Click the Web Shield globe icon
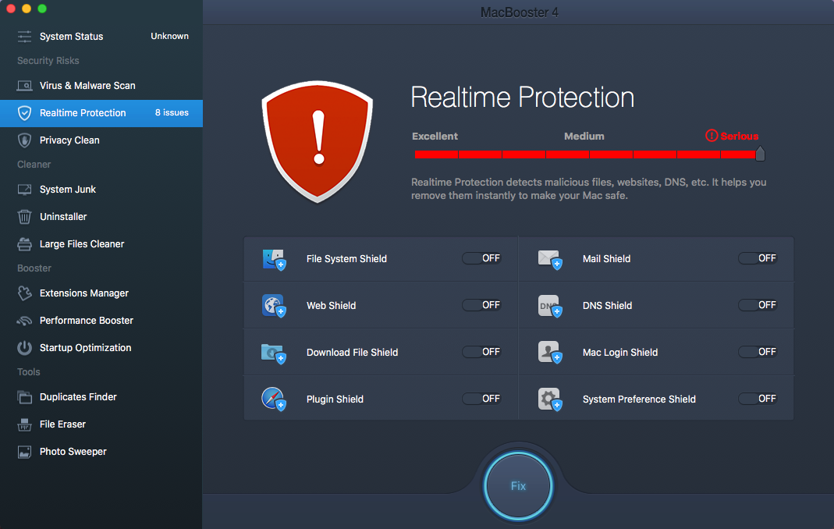 click(274, 306)
